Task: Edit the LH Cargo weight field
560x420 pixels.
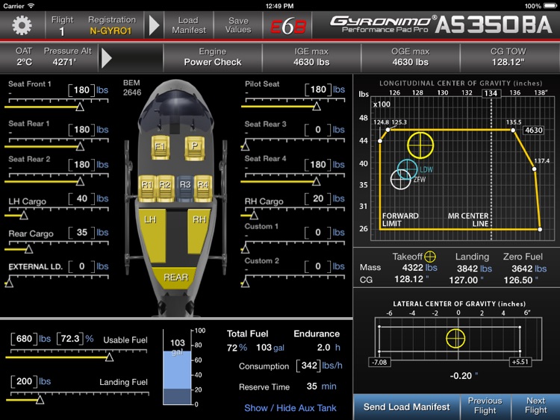Action: 81,198
